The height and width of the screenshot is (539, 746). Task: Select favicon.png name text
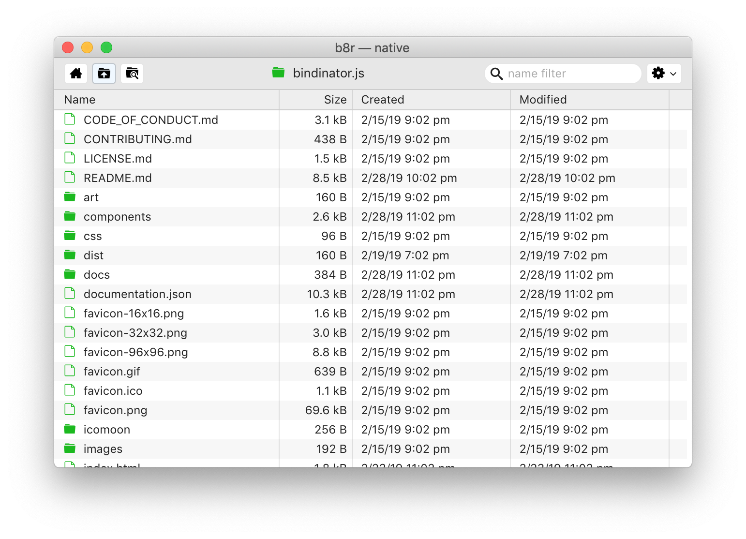115,410
